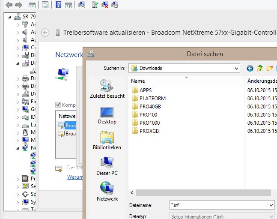Select the PRO40GB folder

(146, 106)
